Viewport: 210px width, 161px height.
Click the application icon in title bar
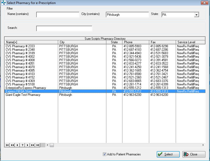(4, 3)
